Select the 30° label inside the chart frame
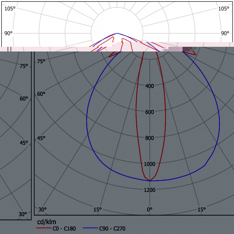Viewport: 234px width, 234px height. coord(42,209)
